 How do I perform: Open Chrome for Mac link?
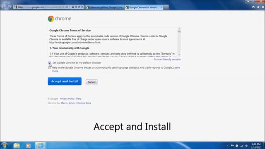tap(63, 103)
